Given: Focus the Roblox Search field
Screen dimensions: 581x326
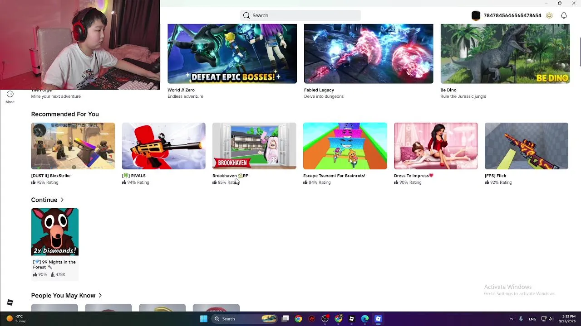Looking at the screenshot, I should (300, 15).
